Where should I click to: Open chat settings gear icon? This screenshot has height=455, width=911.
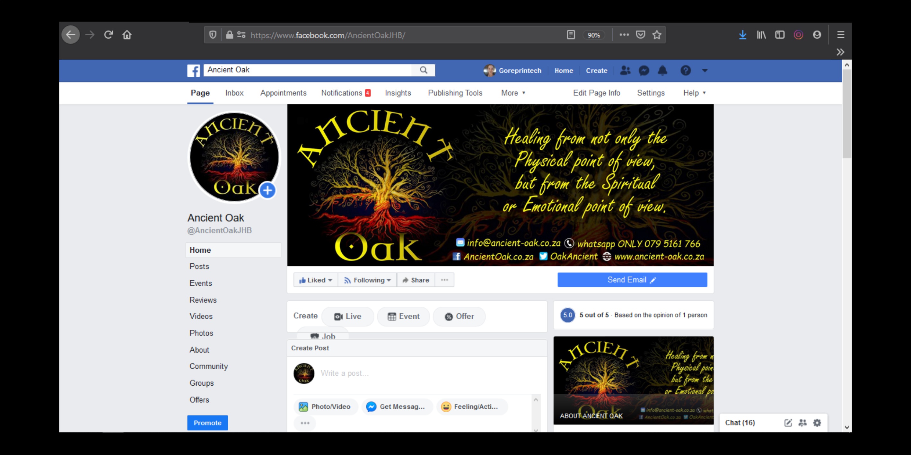[817, 423]
